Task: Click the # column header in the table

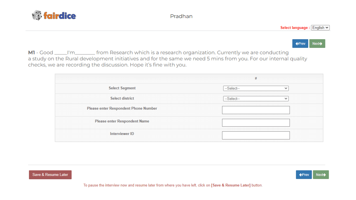Action: [256, 79]
